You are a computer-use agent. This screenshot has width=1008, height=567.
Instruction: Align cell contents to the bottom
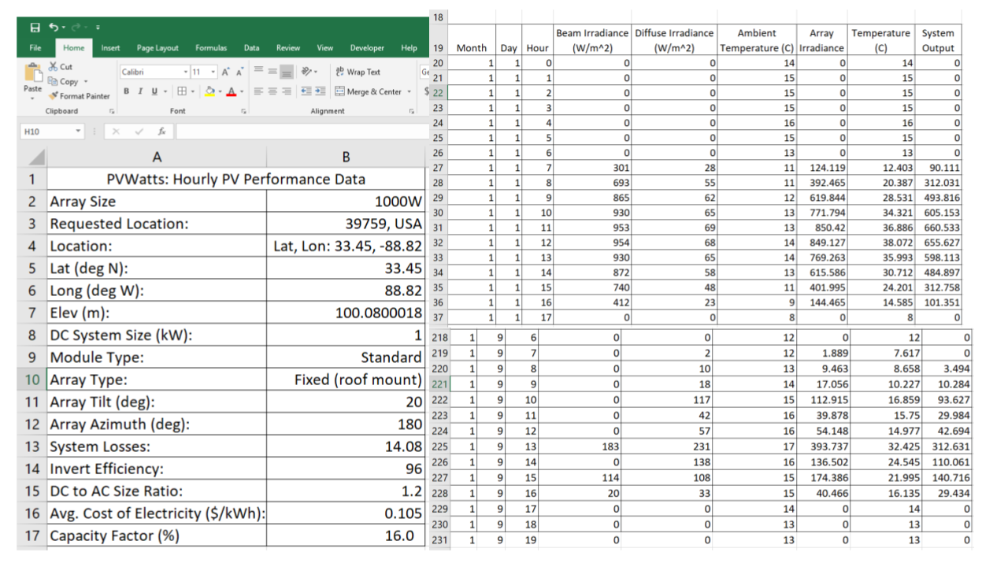287,72
